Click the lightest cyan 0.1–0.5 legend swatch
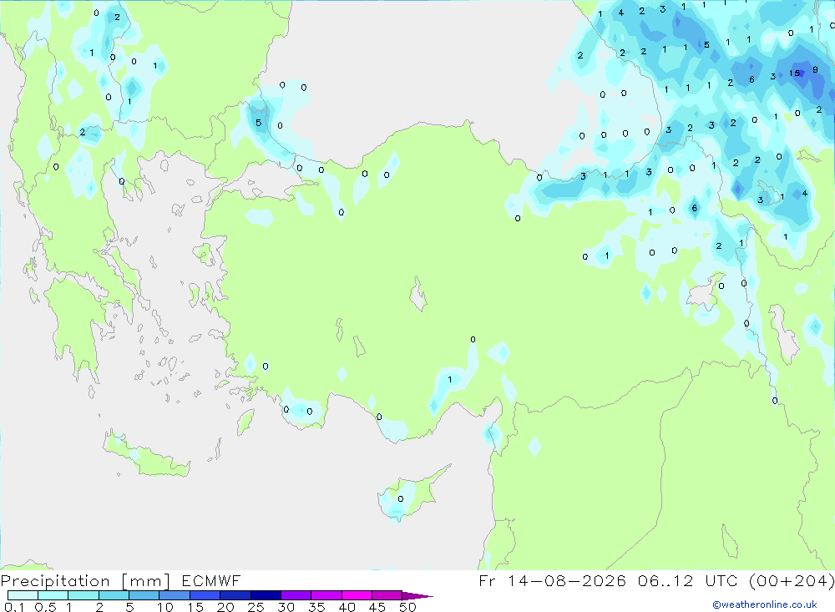The image size is (835, 612). click(x=23, y=595)
